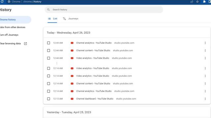
Task: Share this page using the share icon
Action: [x=192, y=2]
